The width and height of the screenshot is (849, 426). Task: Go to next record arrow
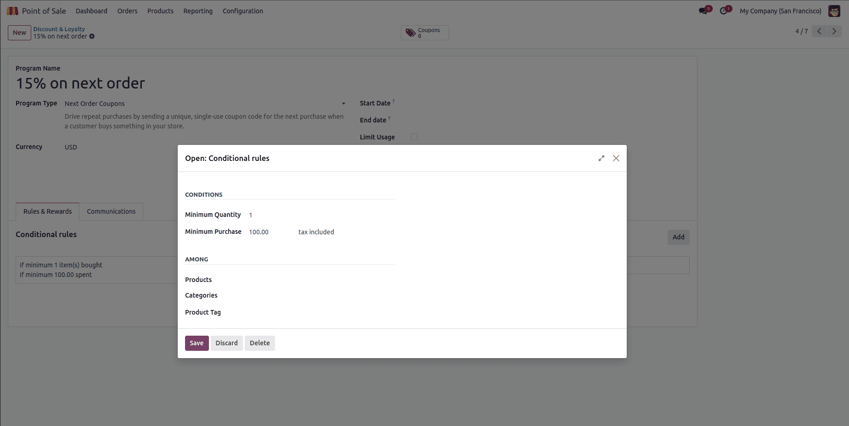click(834, 31)
